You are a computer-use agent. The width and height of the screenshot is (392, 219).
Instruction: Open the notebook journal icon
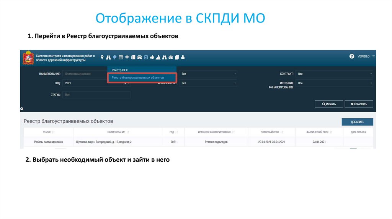click(133, 57)
